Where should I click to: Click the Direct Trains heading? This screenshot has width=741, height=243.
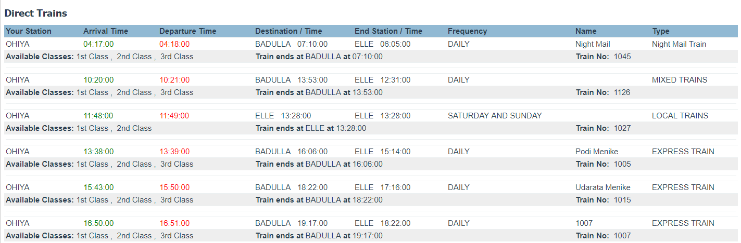[36, 13]
